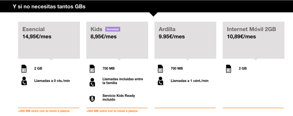
Task: Click the 8,95€/mes price of Kids
Action: click(104, 36)
